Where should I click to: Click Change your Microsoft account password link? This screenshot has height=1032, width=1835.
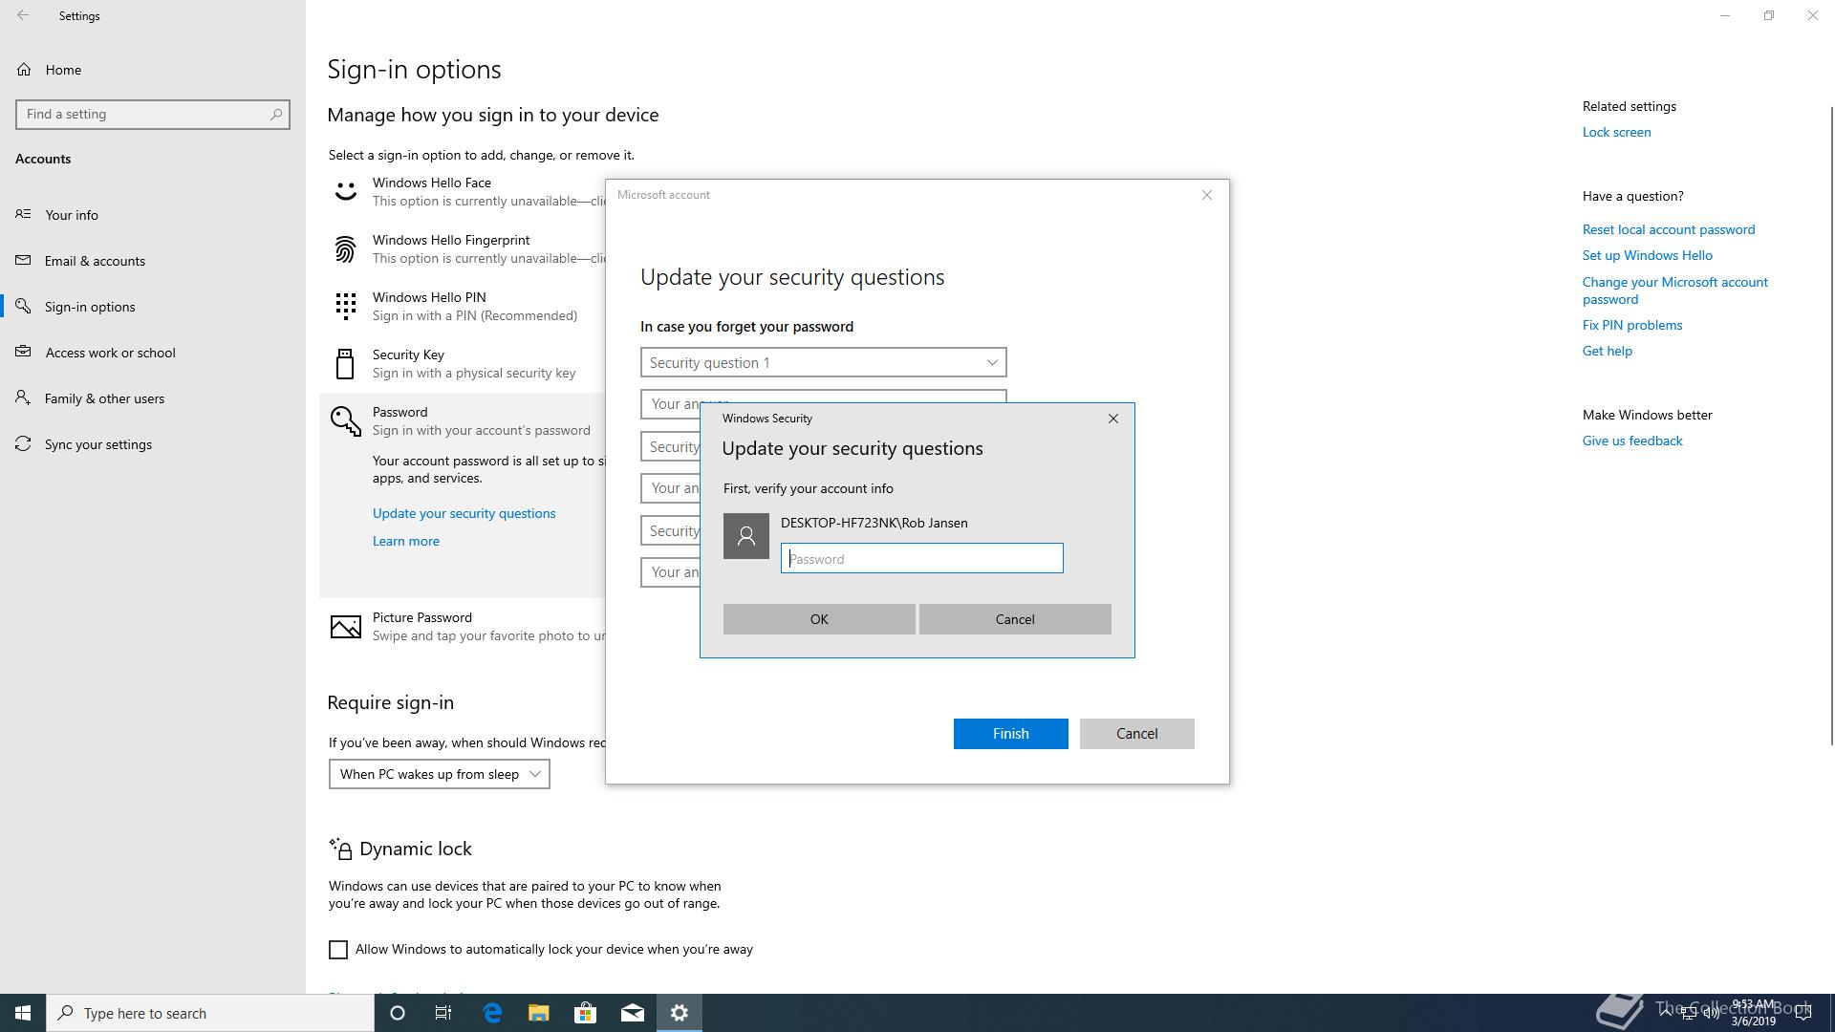pos(1675,290)
